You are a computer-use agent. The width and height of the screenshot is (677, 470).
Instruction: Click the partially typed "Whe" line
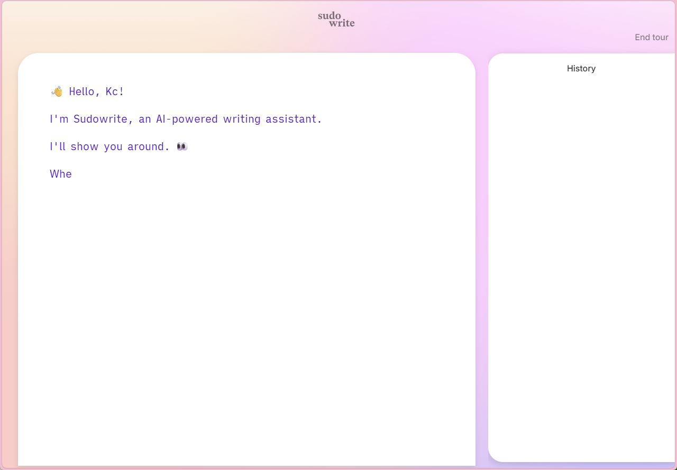coord(61,174)
